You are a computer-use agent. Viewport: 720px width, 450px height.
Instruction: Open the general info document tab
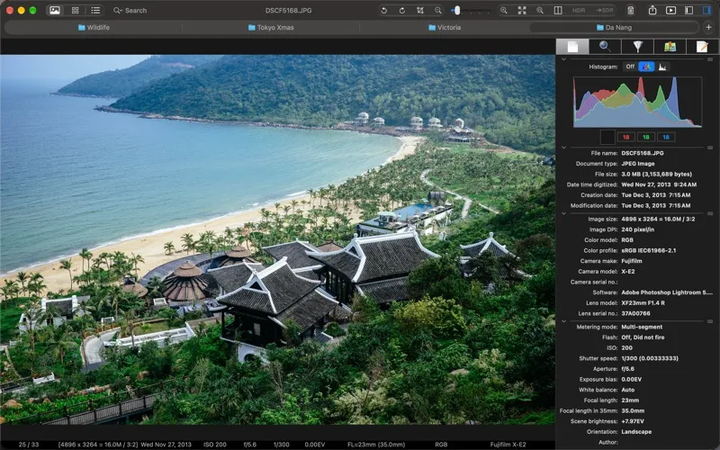[x=572, y=47]
